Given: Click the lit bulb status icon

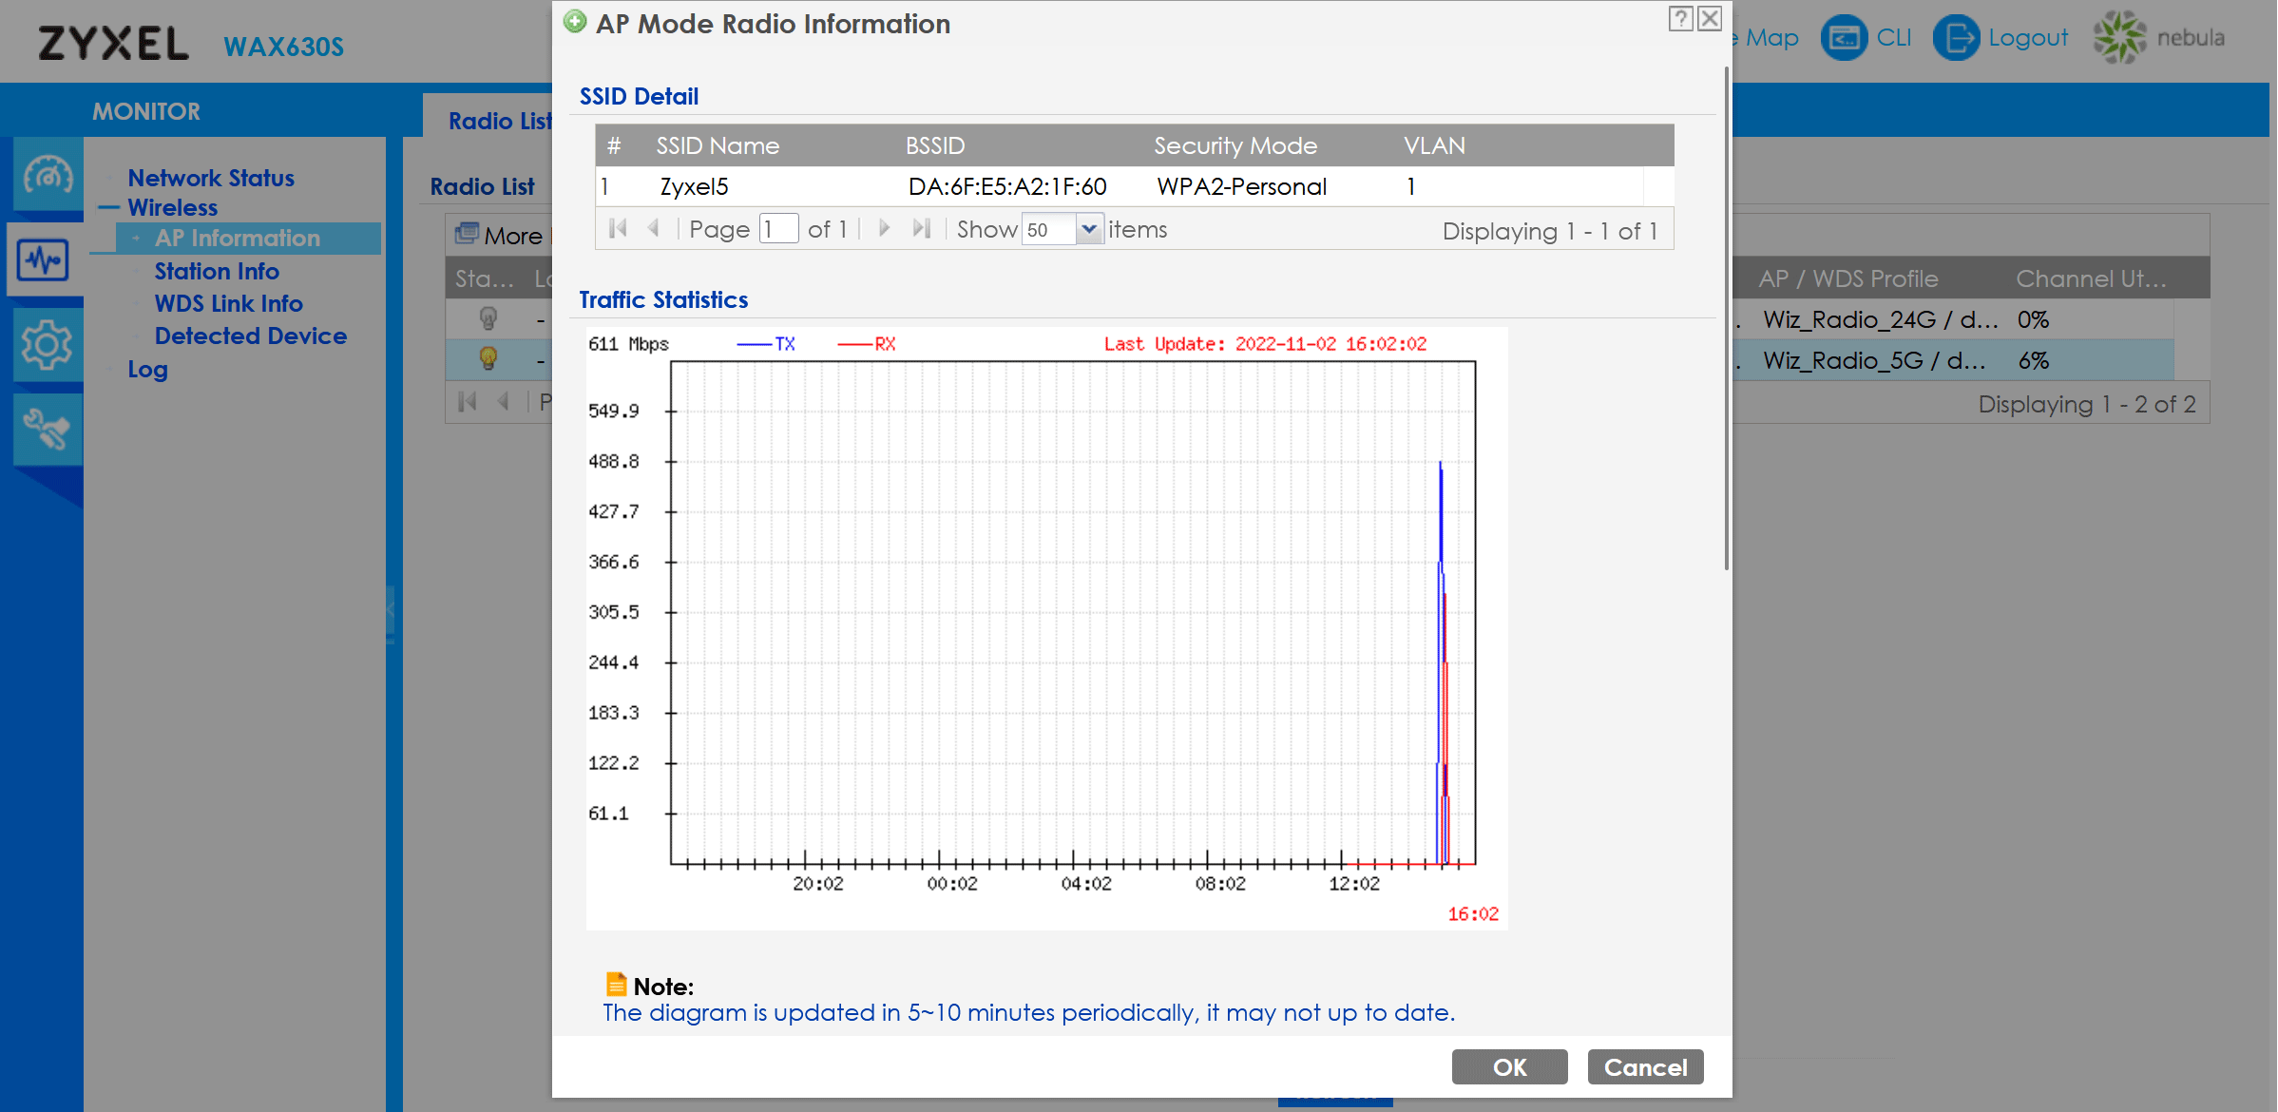Looking at the screenshot, I should pos(488,359).
